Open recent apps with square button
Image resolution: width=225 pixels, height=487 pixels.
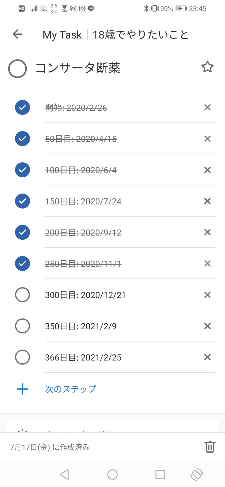coord(160,474)
